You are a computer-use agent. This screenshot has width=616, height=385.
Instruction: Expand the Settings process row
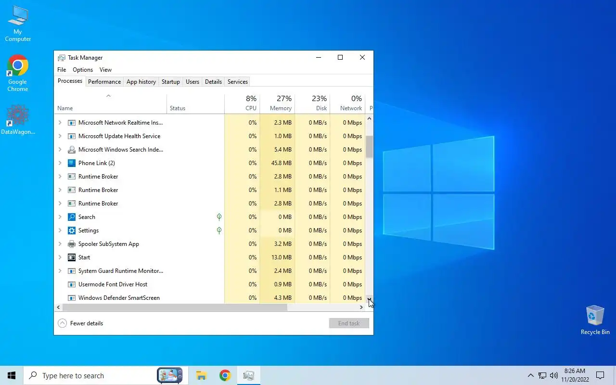click(x=60, y=231)
